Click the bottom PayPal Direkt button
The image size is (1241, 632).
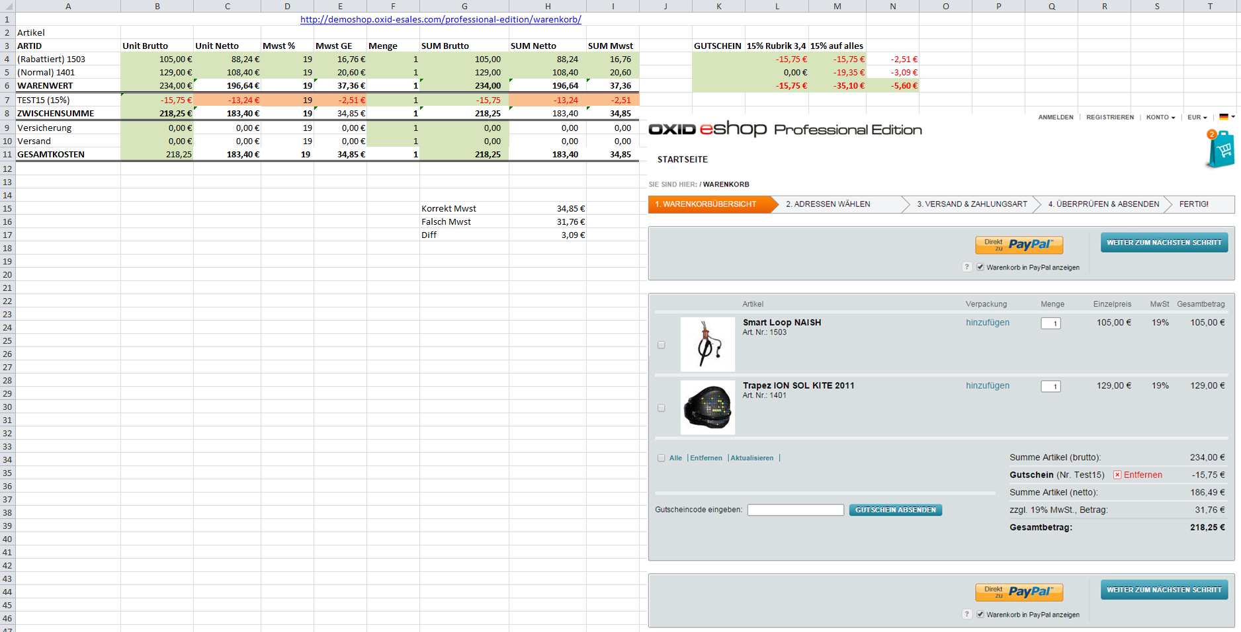(1019, 592)
